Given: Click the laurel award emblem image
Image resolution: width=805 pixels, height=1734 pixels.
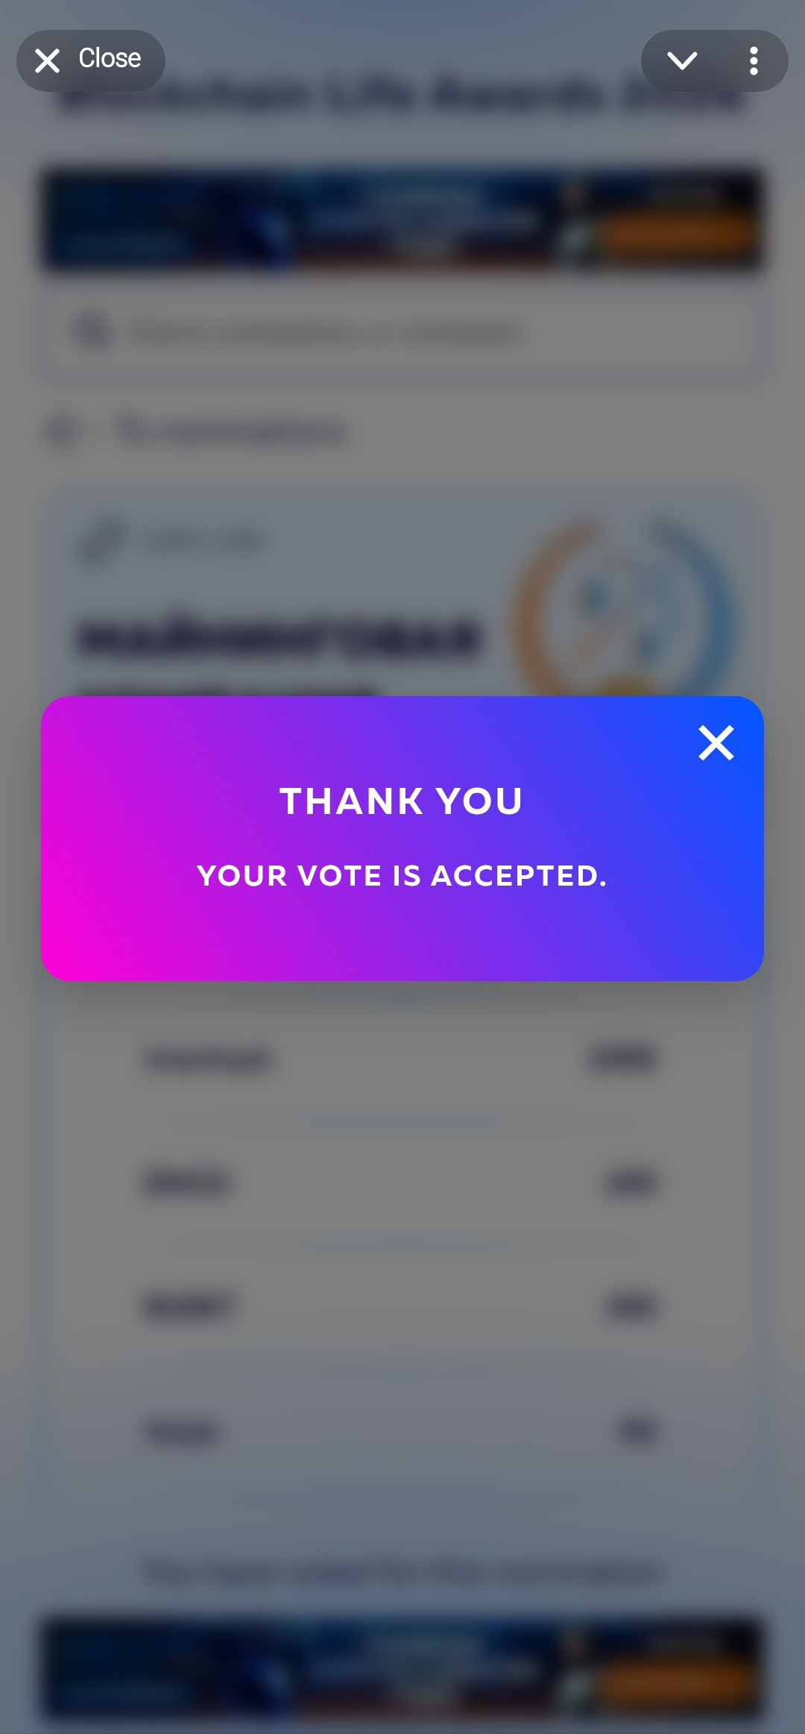Looking at the screenshot, I should pos(625,607).
